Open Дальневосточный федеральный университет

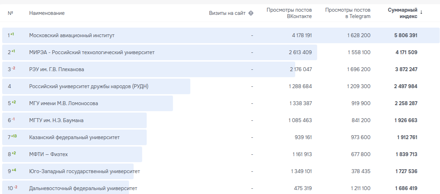[83, 188]
